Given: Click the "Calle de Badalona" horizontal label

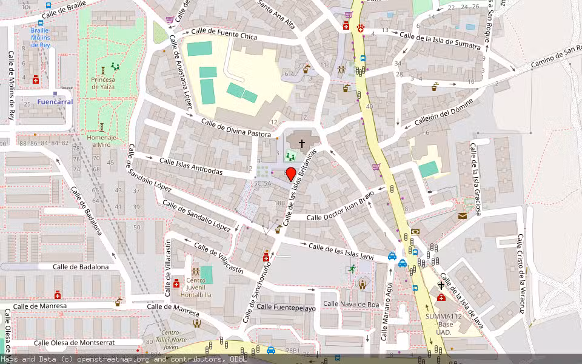Looking at the screenshot, I should (x=81, y=267).
